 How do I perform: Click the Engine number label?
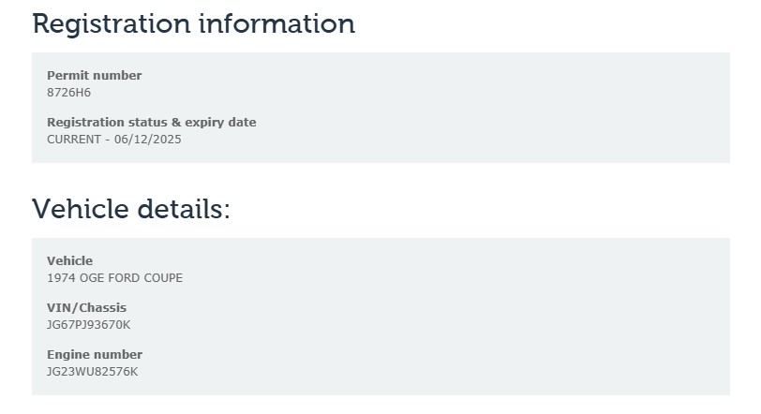tap(94, 354)
